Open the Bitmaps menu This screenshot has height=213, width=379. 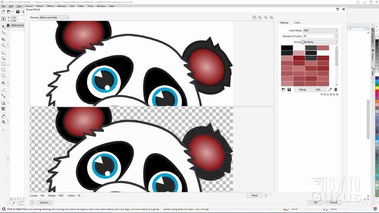click(x=62, y=6)
